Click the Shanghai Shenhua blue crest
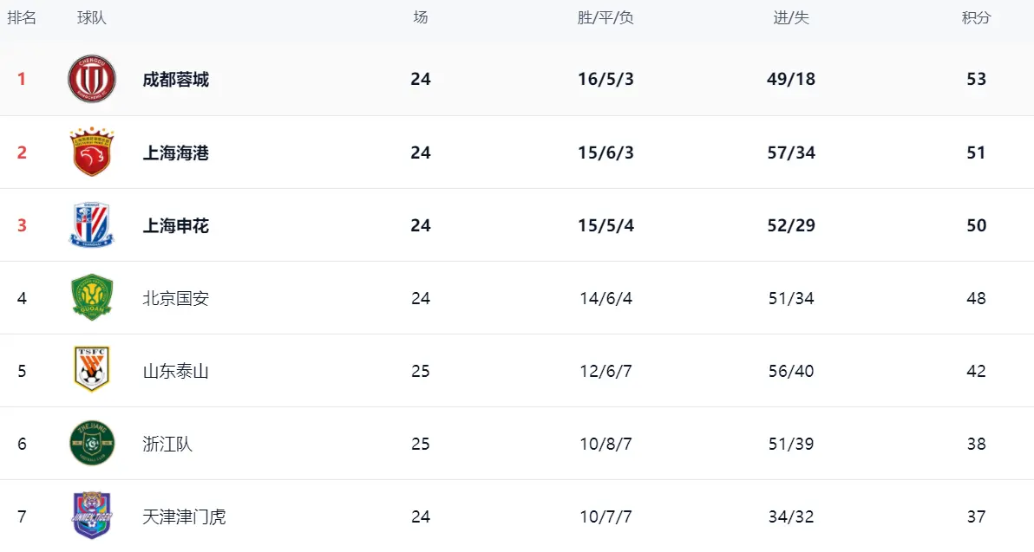This screenshot has height=552, width=1034. click(92, 225)
